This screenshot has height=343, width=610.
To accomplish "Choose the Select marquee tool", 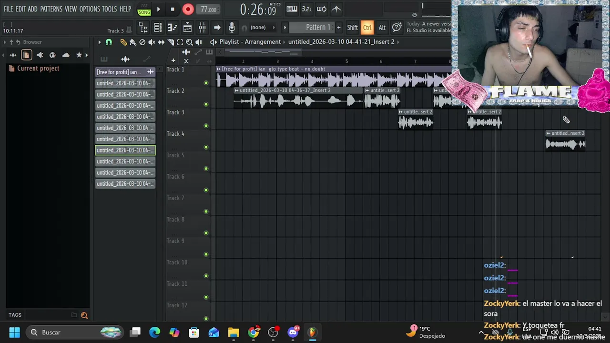I will tap(180, 42).
